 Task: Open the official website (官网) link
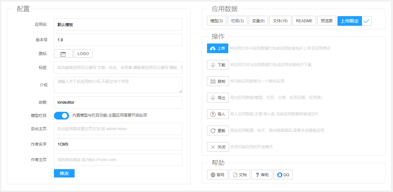(x=217, y=175)
